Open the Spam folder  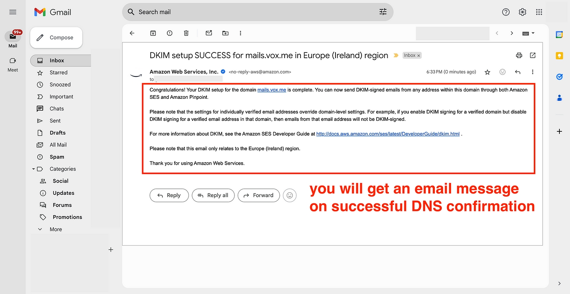[x=61, y=157]
